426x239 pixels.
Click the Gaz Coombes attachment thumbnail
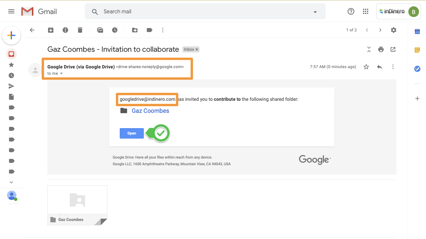coord(77,205)
